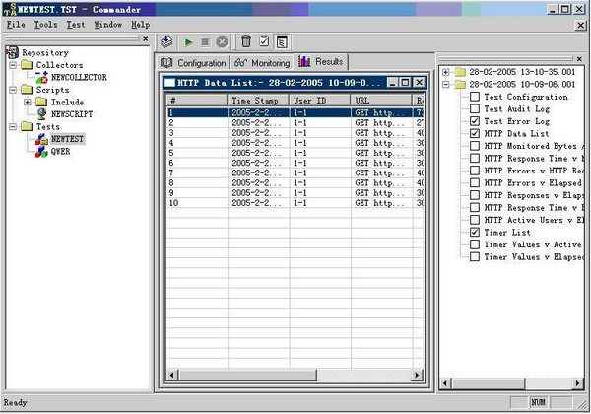Sort by the URL column header
Viewport: 591px width, 414px height.
click(x=381, y=101)
